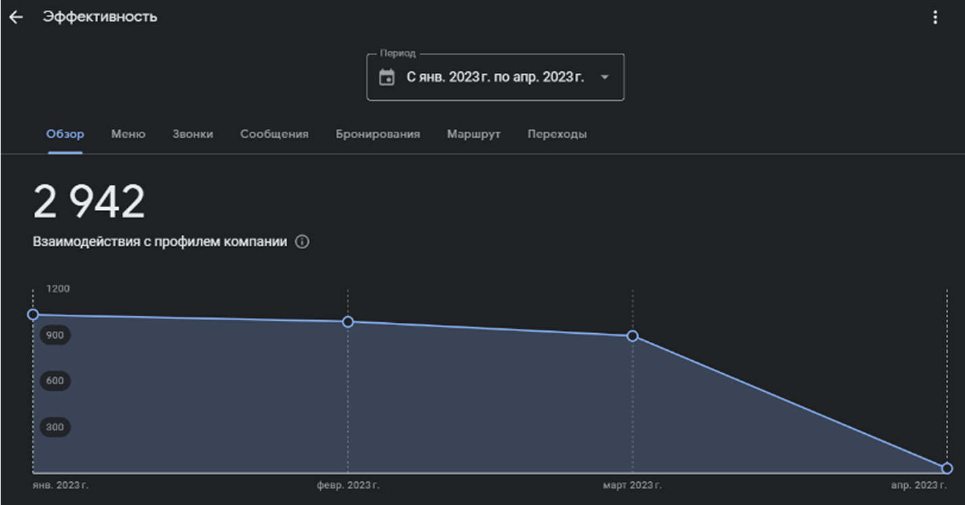Open the Period dropdown selector
965x505 pixels.
(494, 76)
